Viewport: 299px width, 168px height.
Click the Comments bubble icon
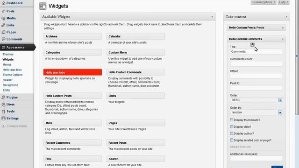3,39
